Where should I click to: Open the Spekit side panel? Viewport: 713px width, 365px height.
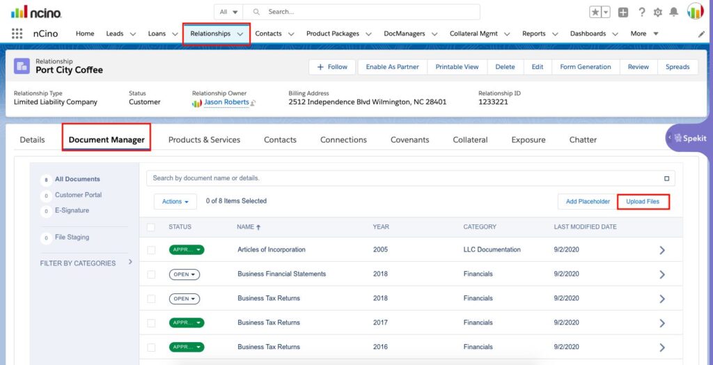(689, 138)
